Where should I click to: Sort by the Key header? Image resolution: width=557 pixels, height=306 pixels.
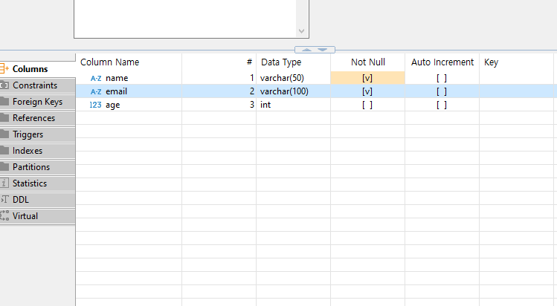tap(516, 62)
